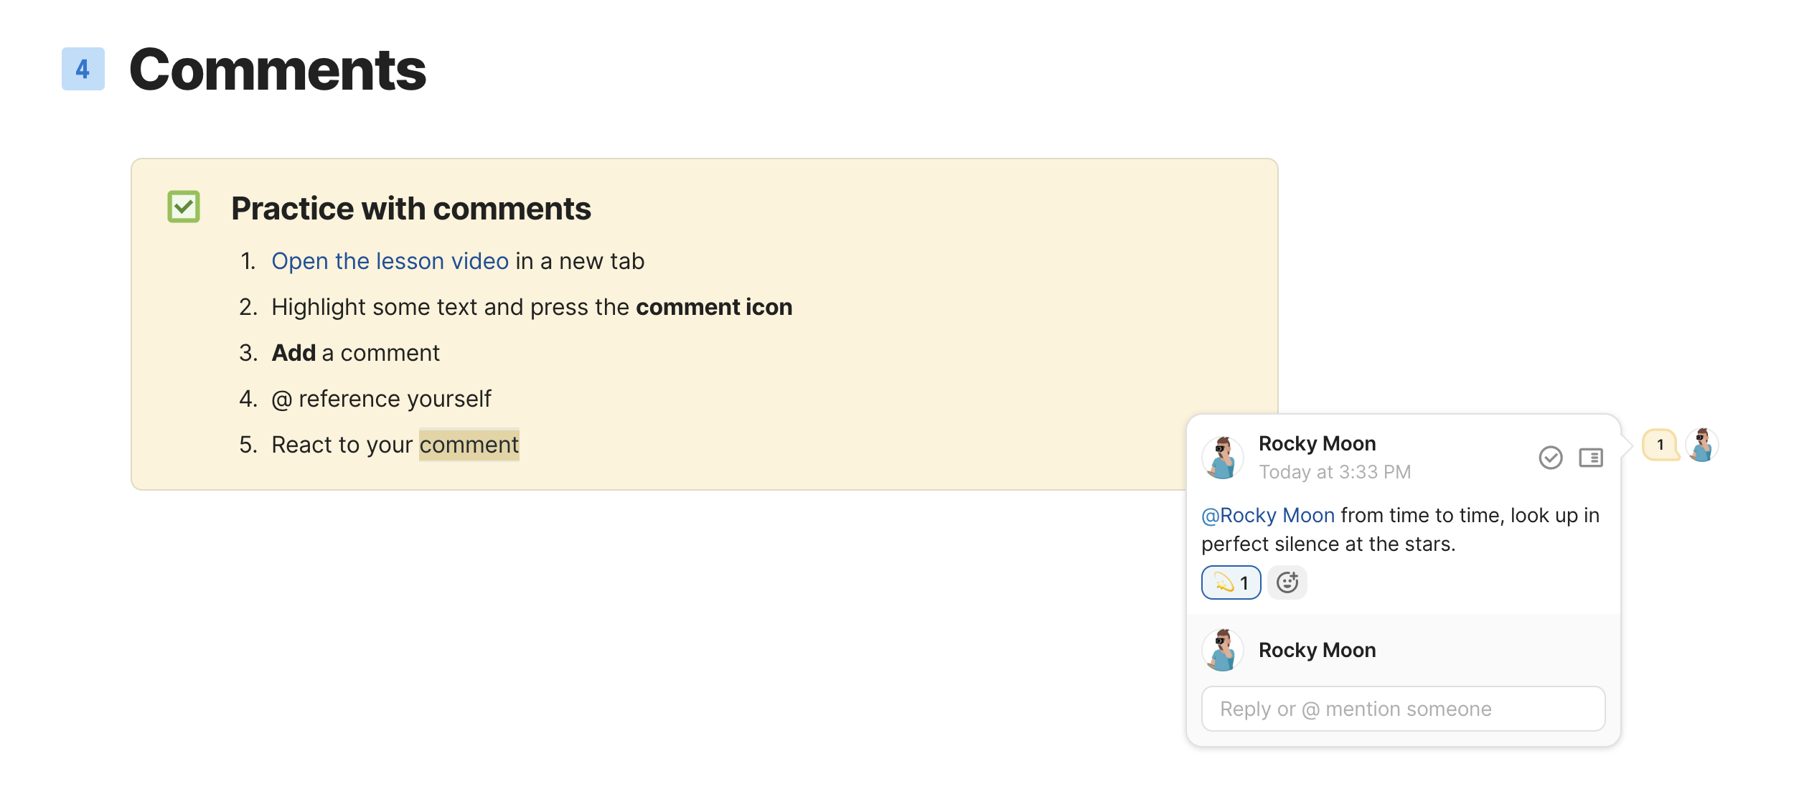Unselect the highlighted reaction chip showing 1
The image size is (1794, 812).
[x=1230, y=582]
